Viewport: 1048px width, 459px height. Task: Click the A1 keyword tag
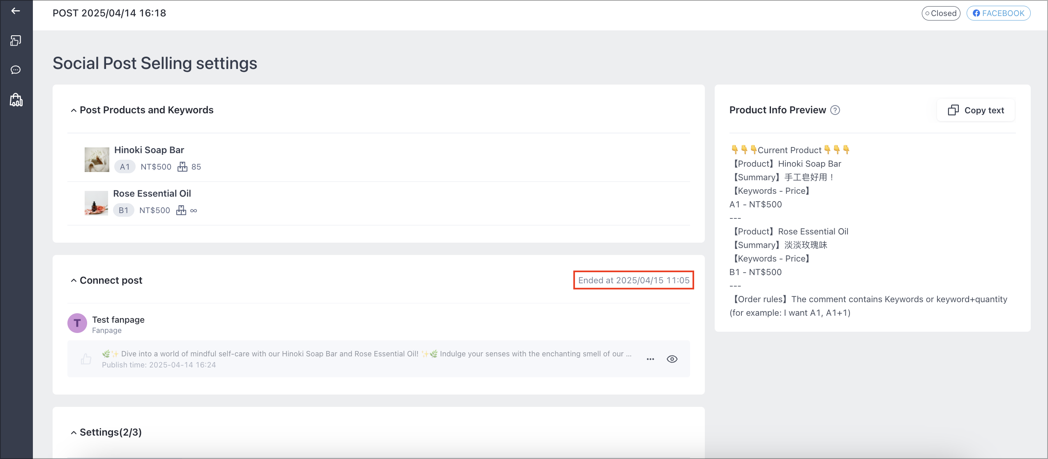125,167
